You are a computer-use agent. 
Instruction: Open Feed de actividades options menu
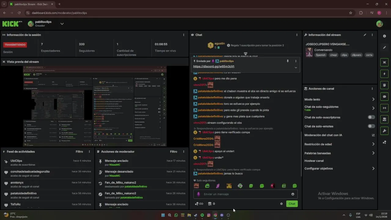pyautogui.click(x=89, y=152)
